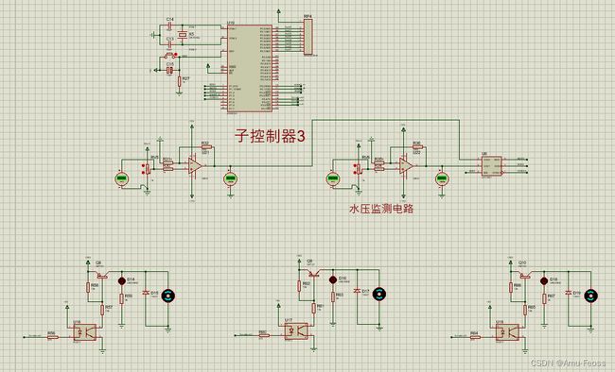The height and width of the screenshot is (372, 615).
Task: Select optocoupler U17 in middle driver
Action: pos(296,331)
